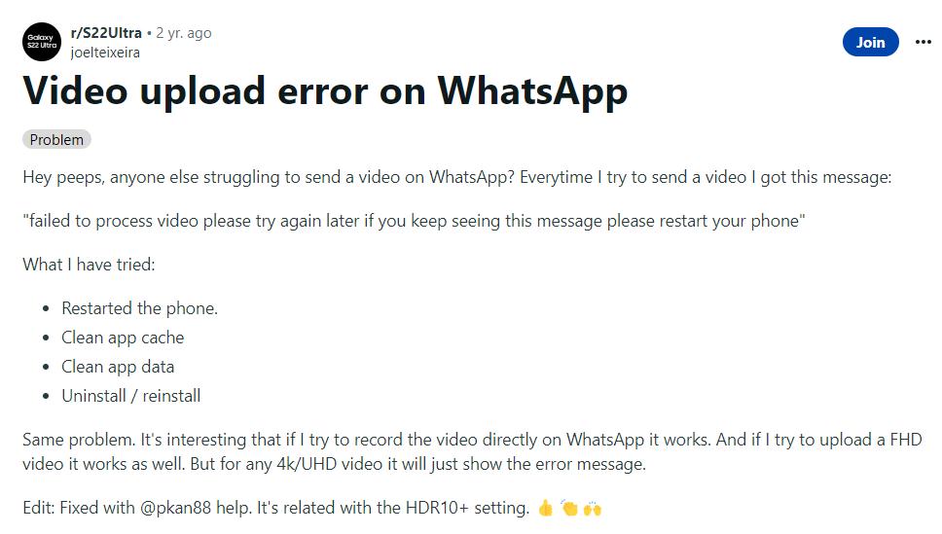The image size is (942, 534).
Task: Click the quoted failed to process video message
Action: click(x=414, y=221)
